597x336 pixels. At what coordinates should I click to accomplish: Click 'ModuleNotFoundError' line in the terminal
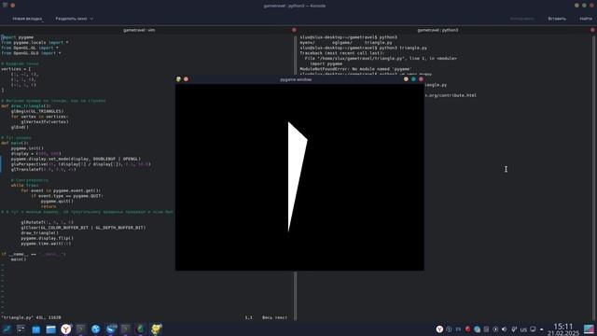tap(355, 69)
